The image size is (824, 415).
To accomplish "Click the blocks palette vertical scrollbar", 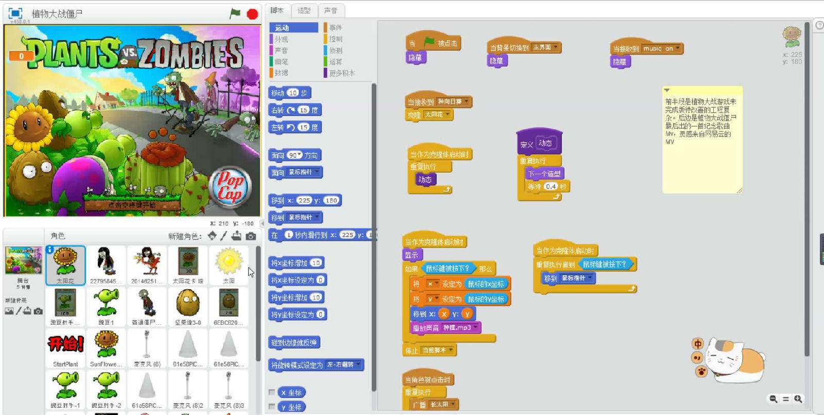I will 373,237.
